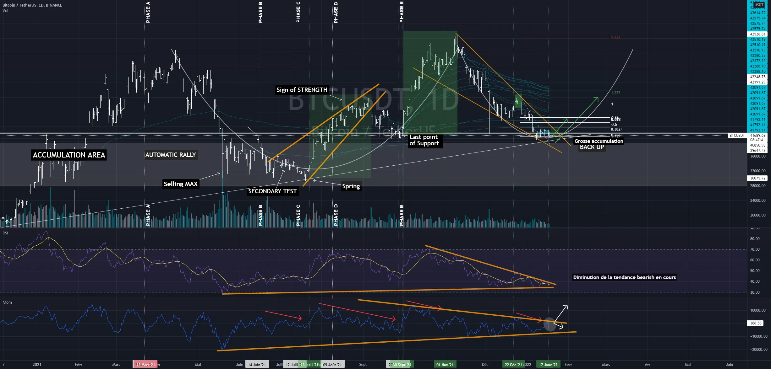
Task: Click the 24000.00 price axis tick
Action: [x=758, y=200]
